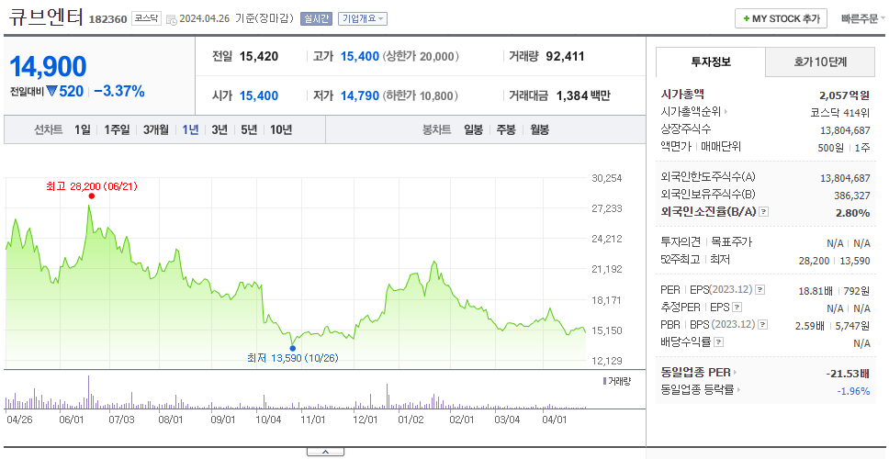
Task: Click the 실시간 button
Action: pyautogui.click(x=316, y=18)
